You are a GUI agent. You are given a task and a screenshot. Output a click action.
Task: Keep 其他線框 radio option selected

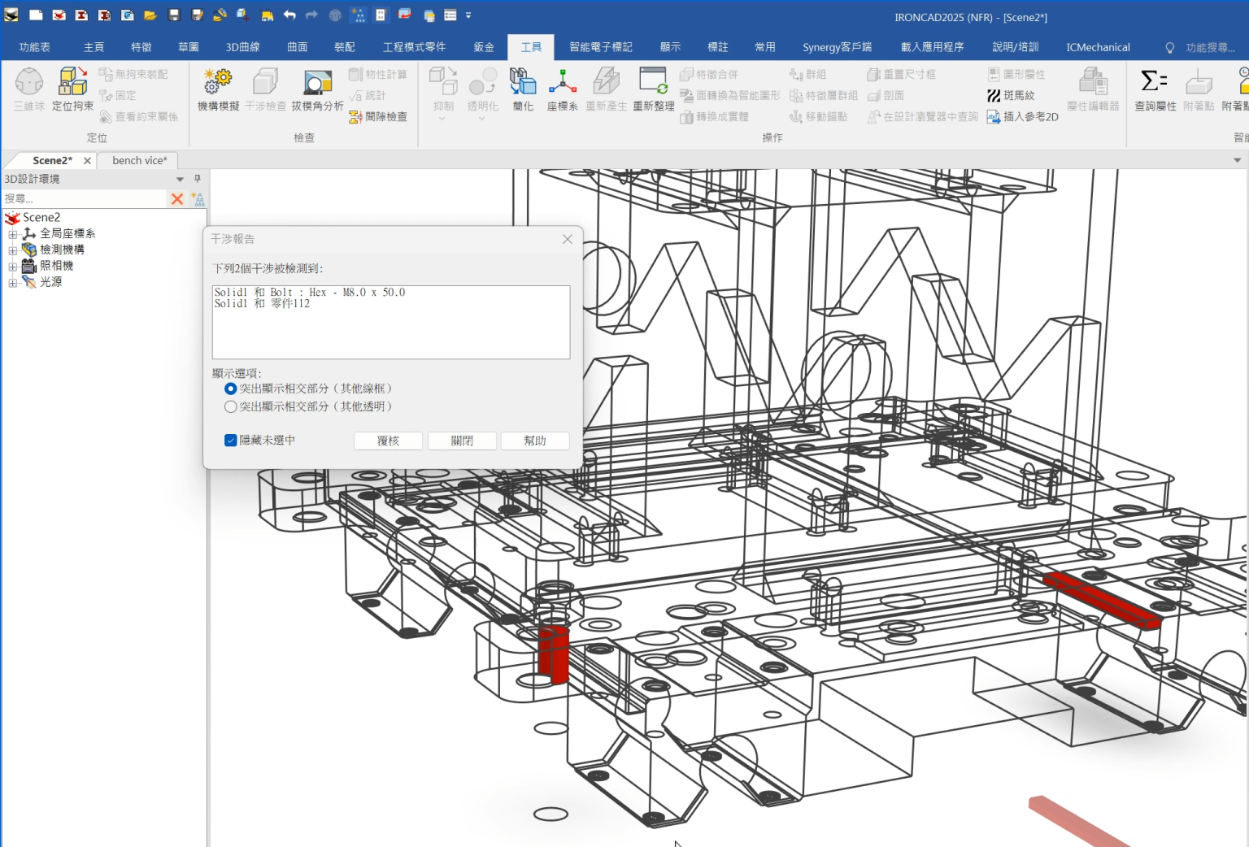[231, 389]
